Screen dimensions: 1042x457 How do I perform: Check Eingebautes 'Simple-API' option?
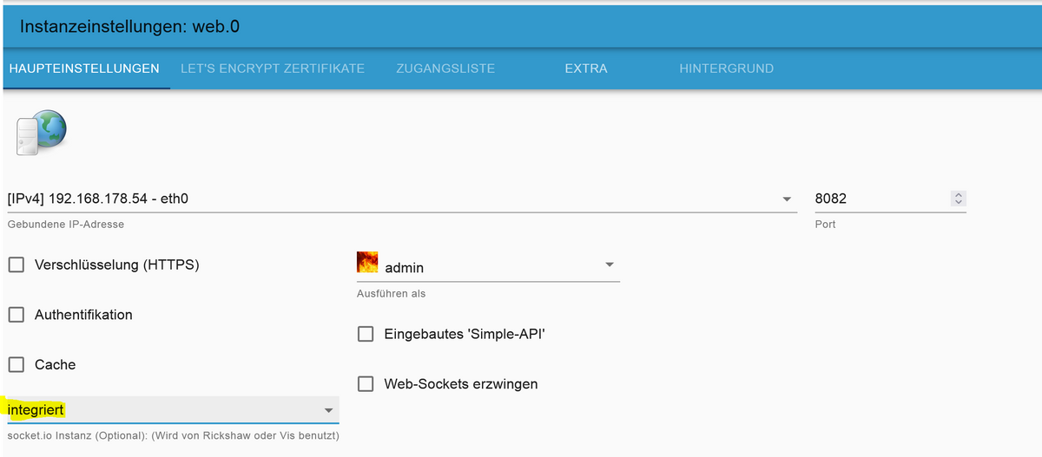366,334
